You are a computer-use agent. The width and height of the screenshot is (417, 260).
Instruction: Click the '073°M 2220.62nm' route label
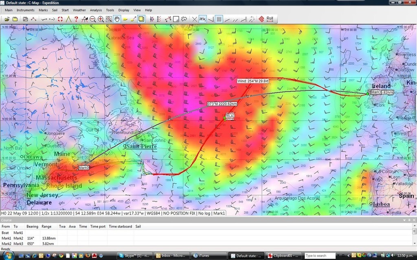(222, 104)
